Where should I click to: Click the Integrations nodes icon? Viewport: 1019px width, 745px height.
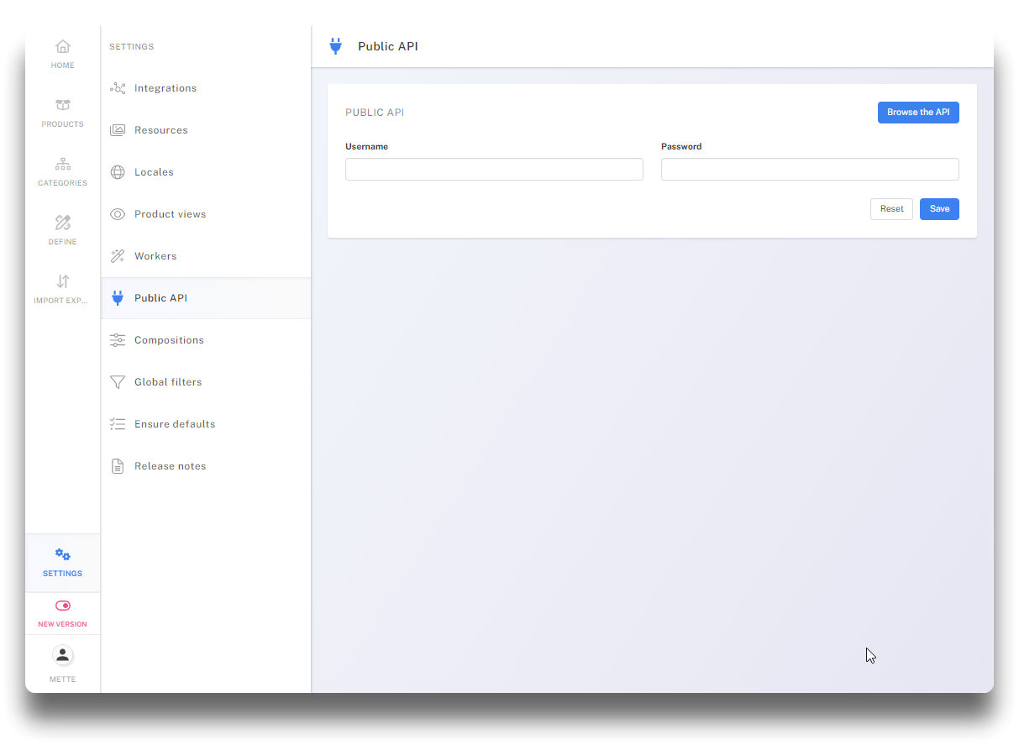118,88
